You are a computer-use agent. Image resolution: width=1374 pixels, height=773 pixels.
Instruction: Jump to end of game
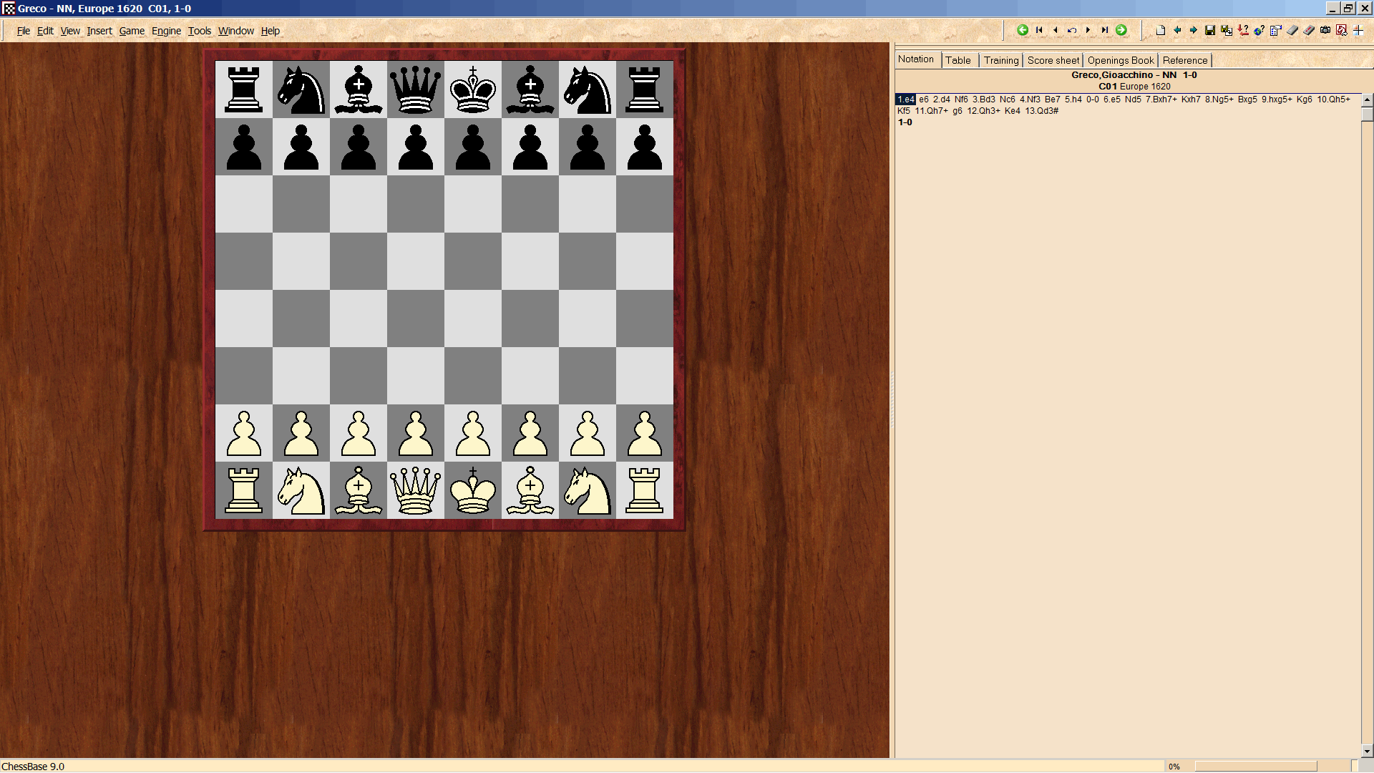[x=1105, y=30]
